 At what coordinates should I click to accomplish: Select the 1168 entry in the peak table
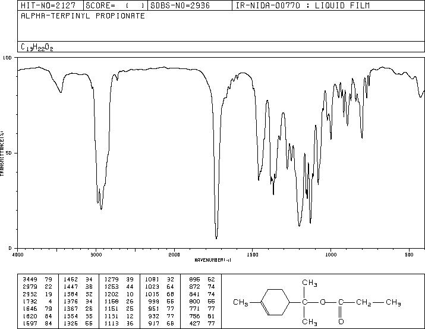coord(111,301)
